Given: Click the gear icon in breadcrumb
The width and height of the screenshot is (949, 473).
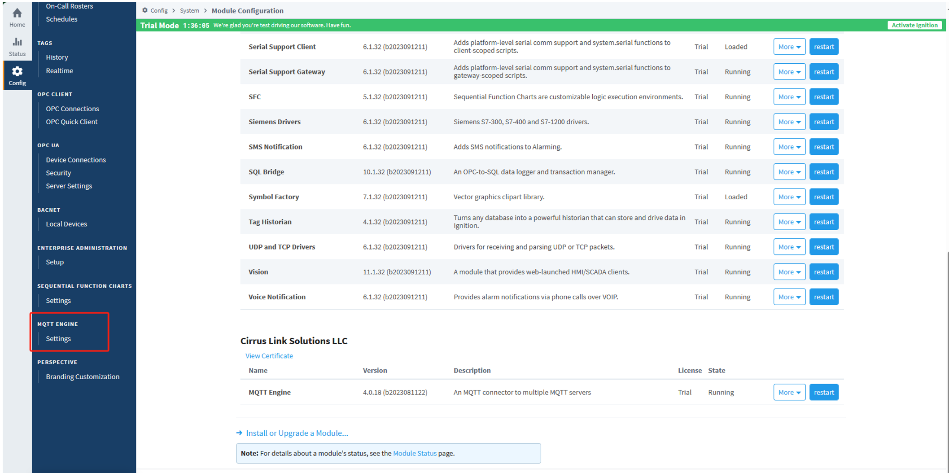Looking at the screenshot, I should point(145,10).
